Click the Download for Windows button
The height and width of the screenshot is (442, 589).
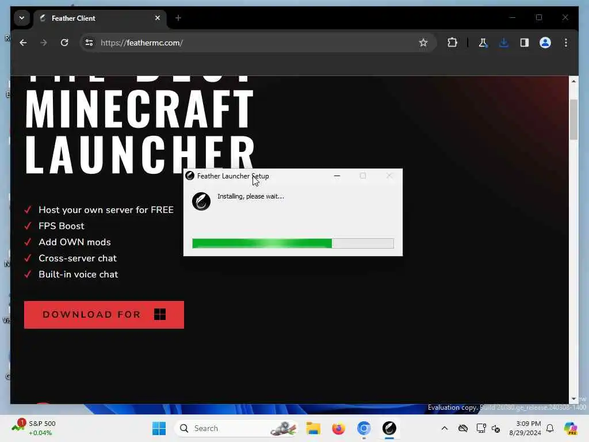(x=104, y=315)
